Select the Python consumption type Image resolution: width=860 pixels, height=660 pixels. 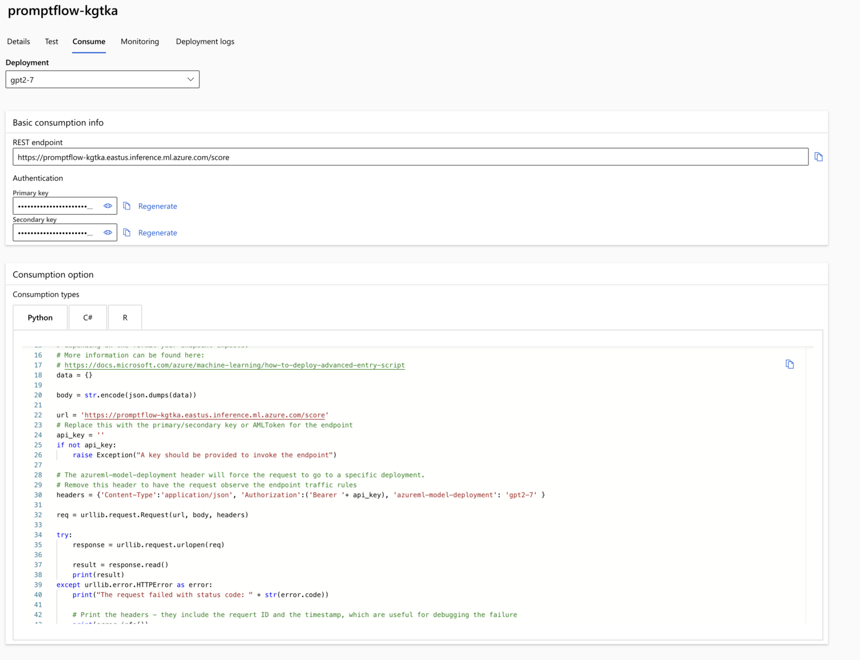(x=39, y=317)
